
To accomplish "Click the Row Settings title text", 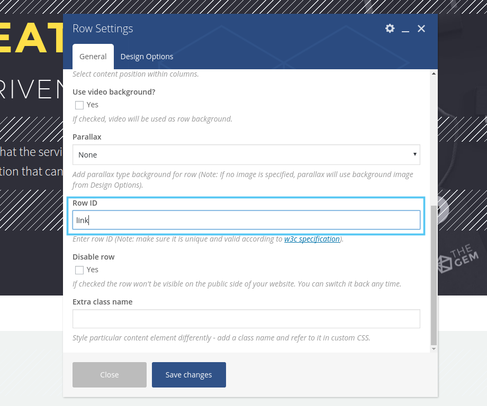I will pyautogui.click(x=103, y=29).
